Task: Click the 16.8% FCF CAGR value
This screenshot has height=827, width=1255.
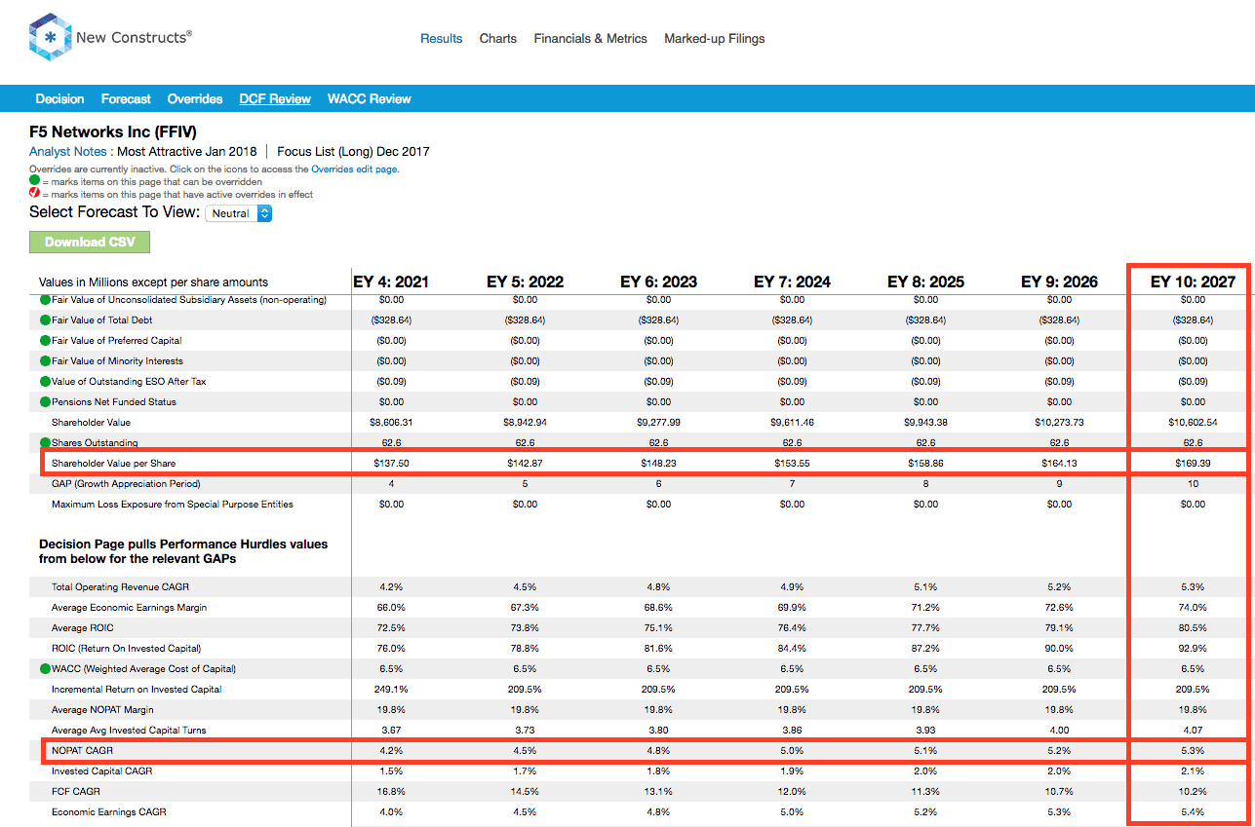Action: tap(391, 791)
